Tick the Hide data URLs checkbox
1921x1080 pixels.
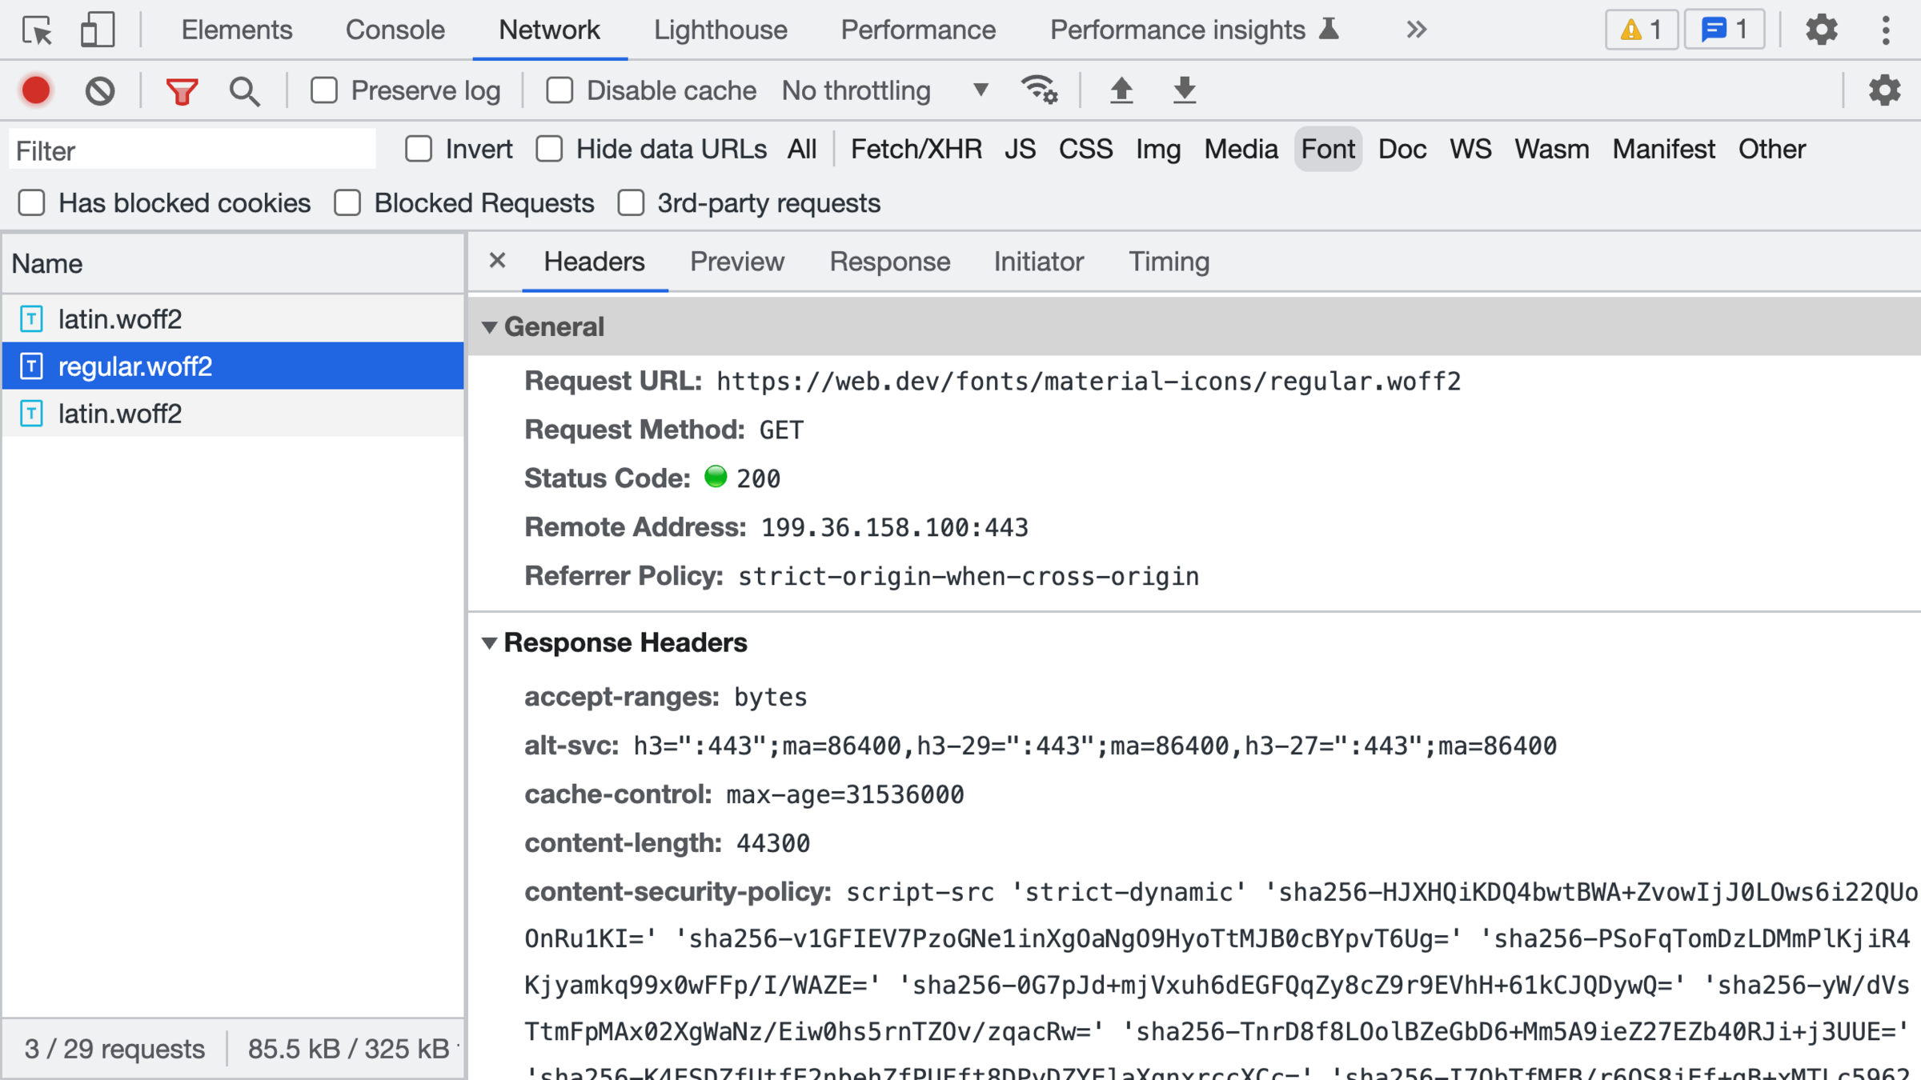[x=550, y=149]
